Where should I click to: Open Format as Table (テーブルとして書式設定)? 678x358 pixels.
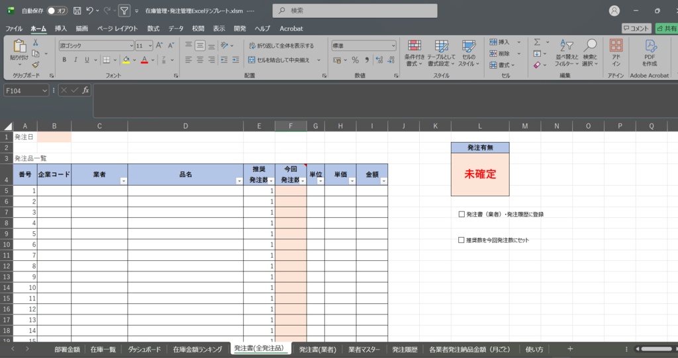tap(441, 53)
